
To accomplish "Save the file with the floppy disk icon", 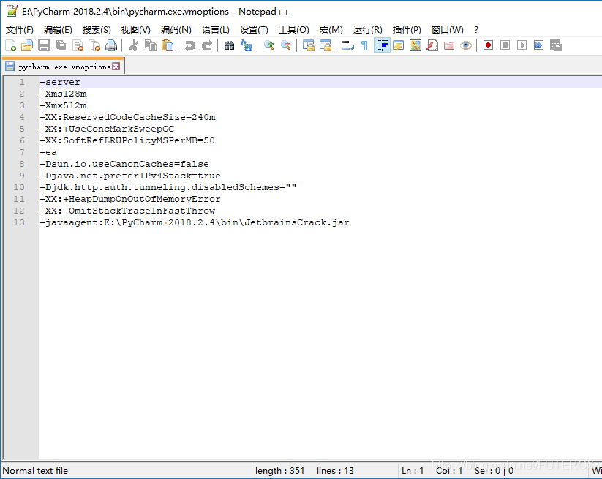I will click(44, 45).
